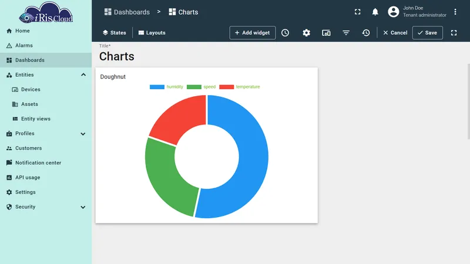Open entity aliases icon
The height and width of the screenshot is (264, 470).
coord(326,33)
